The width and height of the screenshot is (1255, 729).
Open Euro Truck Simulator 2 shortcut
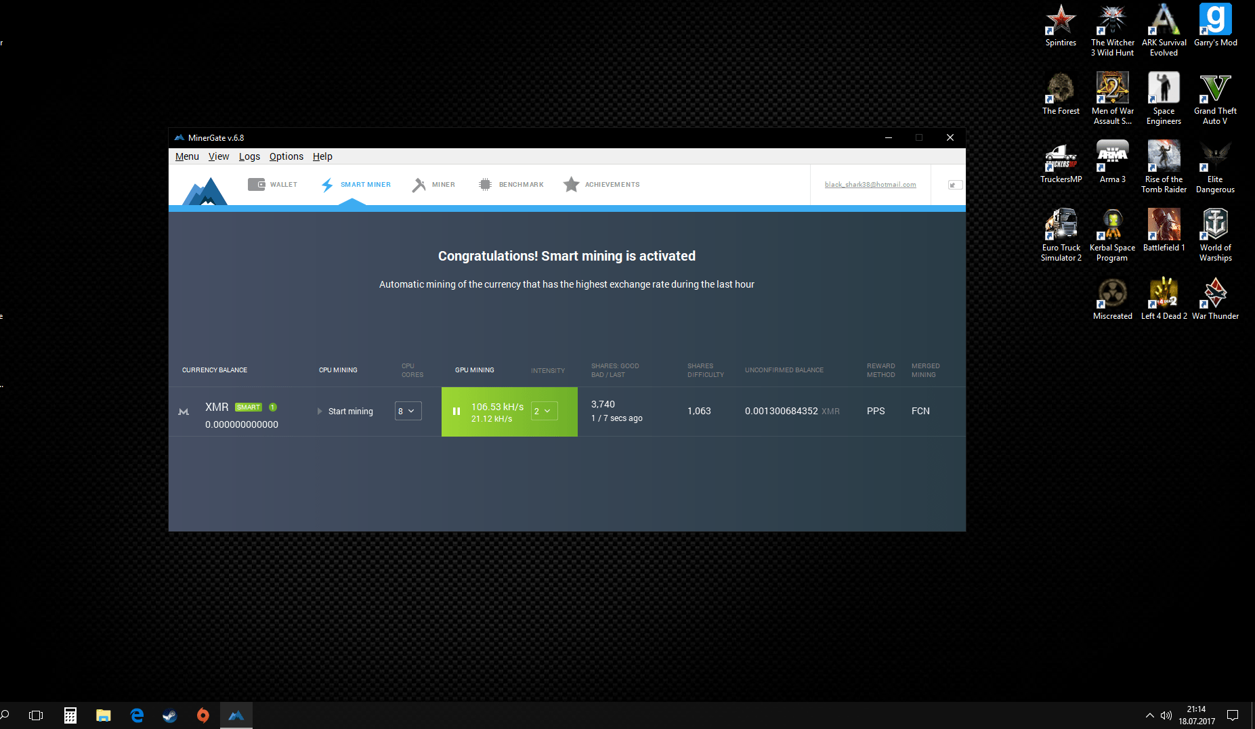[x=1061, y=236]
